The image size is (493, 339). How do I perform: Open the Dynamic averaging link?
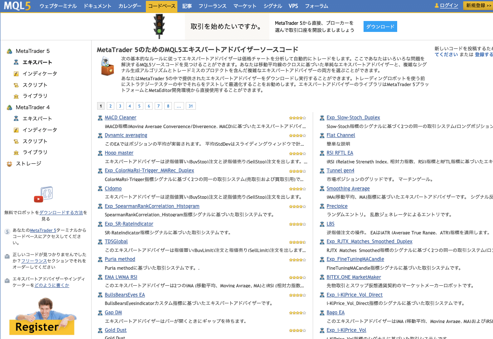click(126, 135)
